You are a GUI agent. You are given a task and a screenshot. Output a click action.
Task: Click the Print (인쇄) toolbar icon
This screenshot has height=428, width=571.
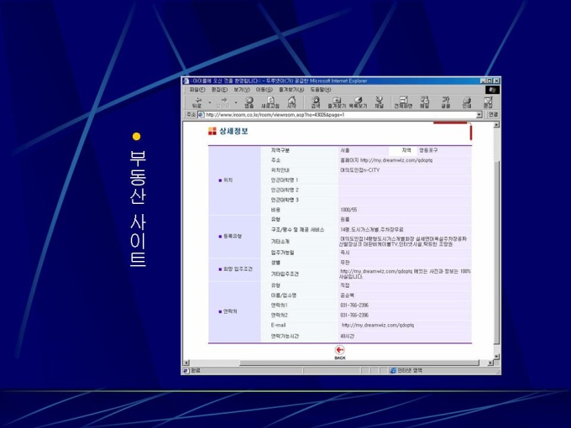pos(467,102)
